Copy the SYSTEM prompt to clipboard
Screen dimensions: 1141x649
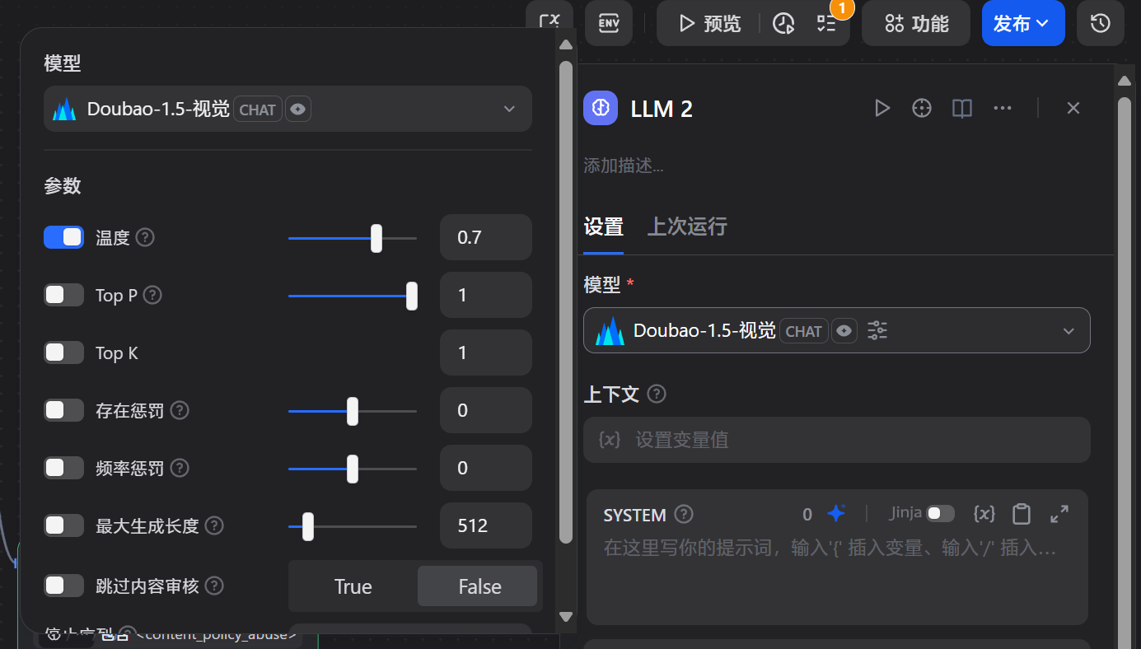(1022, 514)
